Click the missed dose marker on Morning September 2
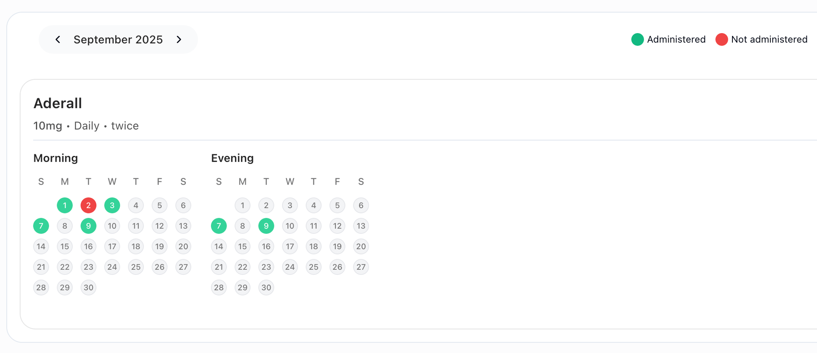Image resolution: width=817 pixels, height=353 pixels. click(88, 205)
